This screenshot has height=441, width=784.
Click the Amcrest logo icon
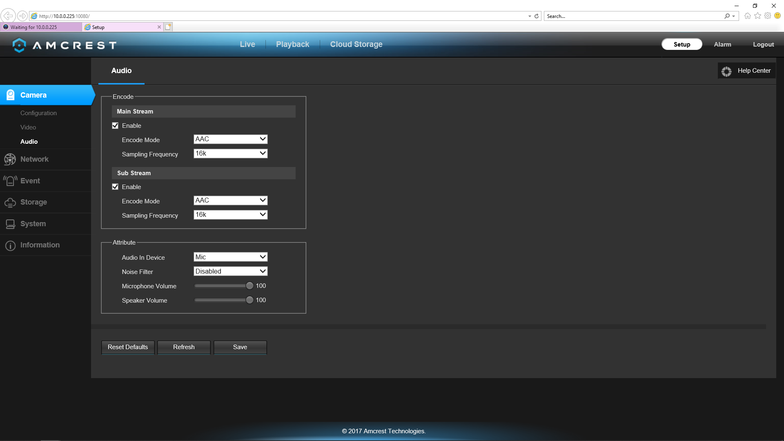point(19,45)
